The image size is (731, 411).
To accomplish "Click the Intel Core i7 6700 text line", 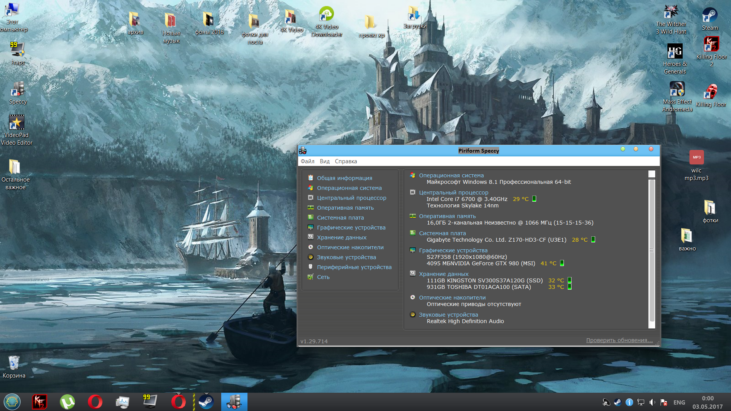I will tap(467, 199).
